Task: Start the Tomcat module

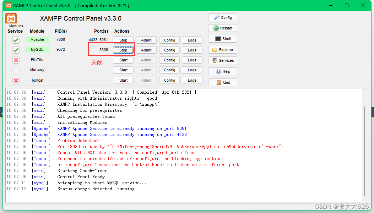Action: pyautogui.click(x=123, y=80)
